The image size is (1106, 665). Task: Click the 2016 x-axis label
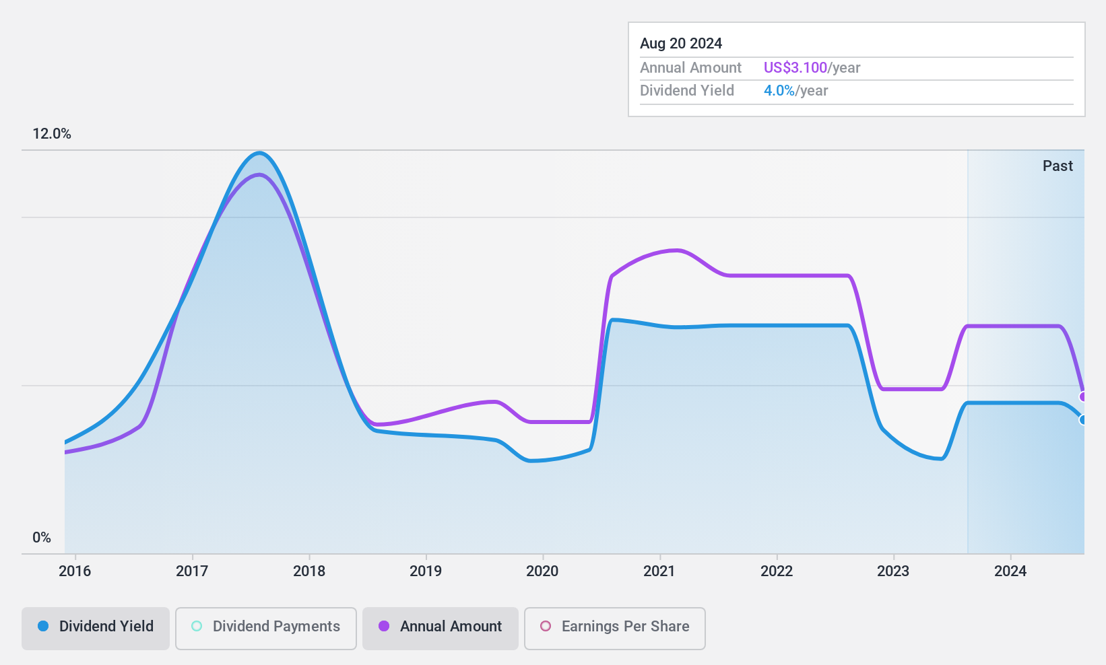tap(75, 571)
